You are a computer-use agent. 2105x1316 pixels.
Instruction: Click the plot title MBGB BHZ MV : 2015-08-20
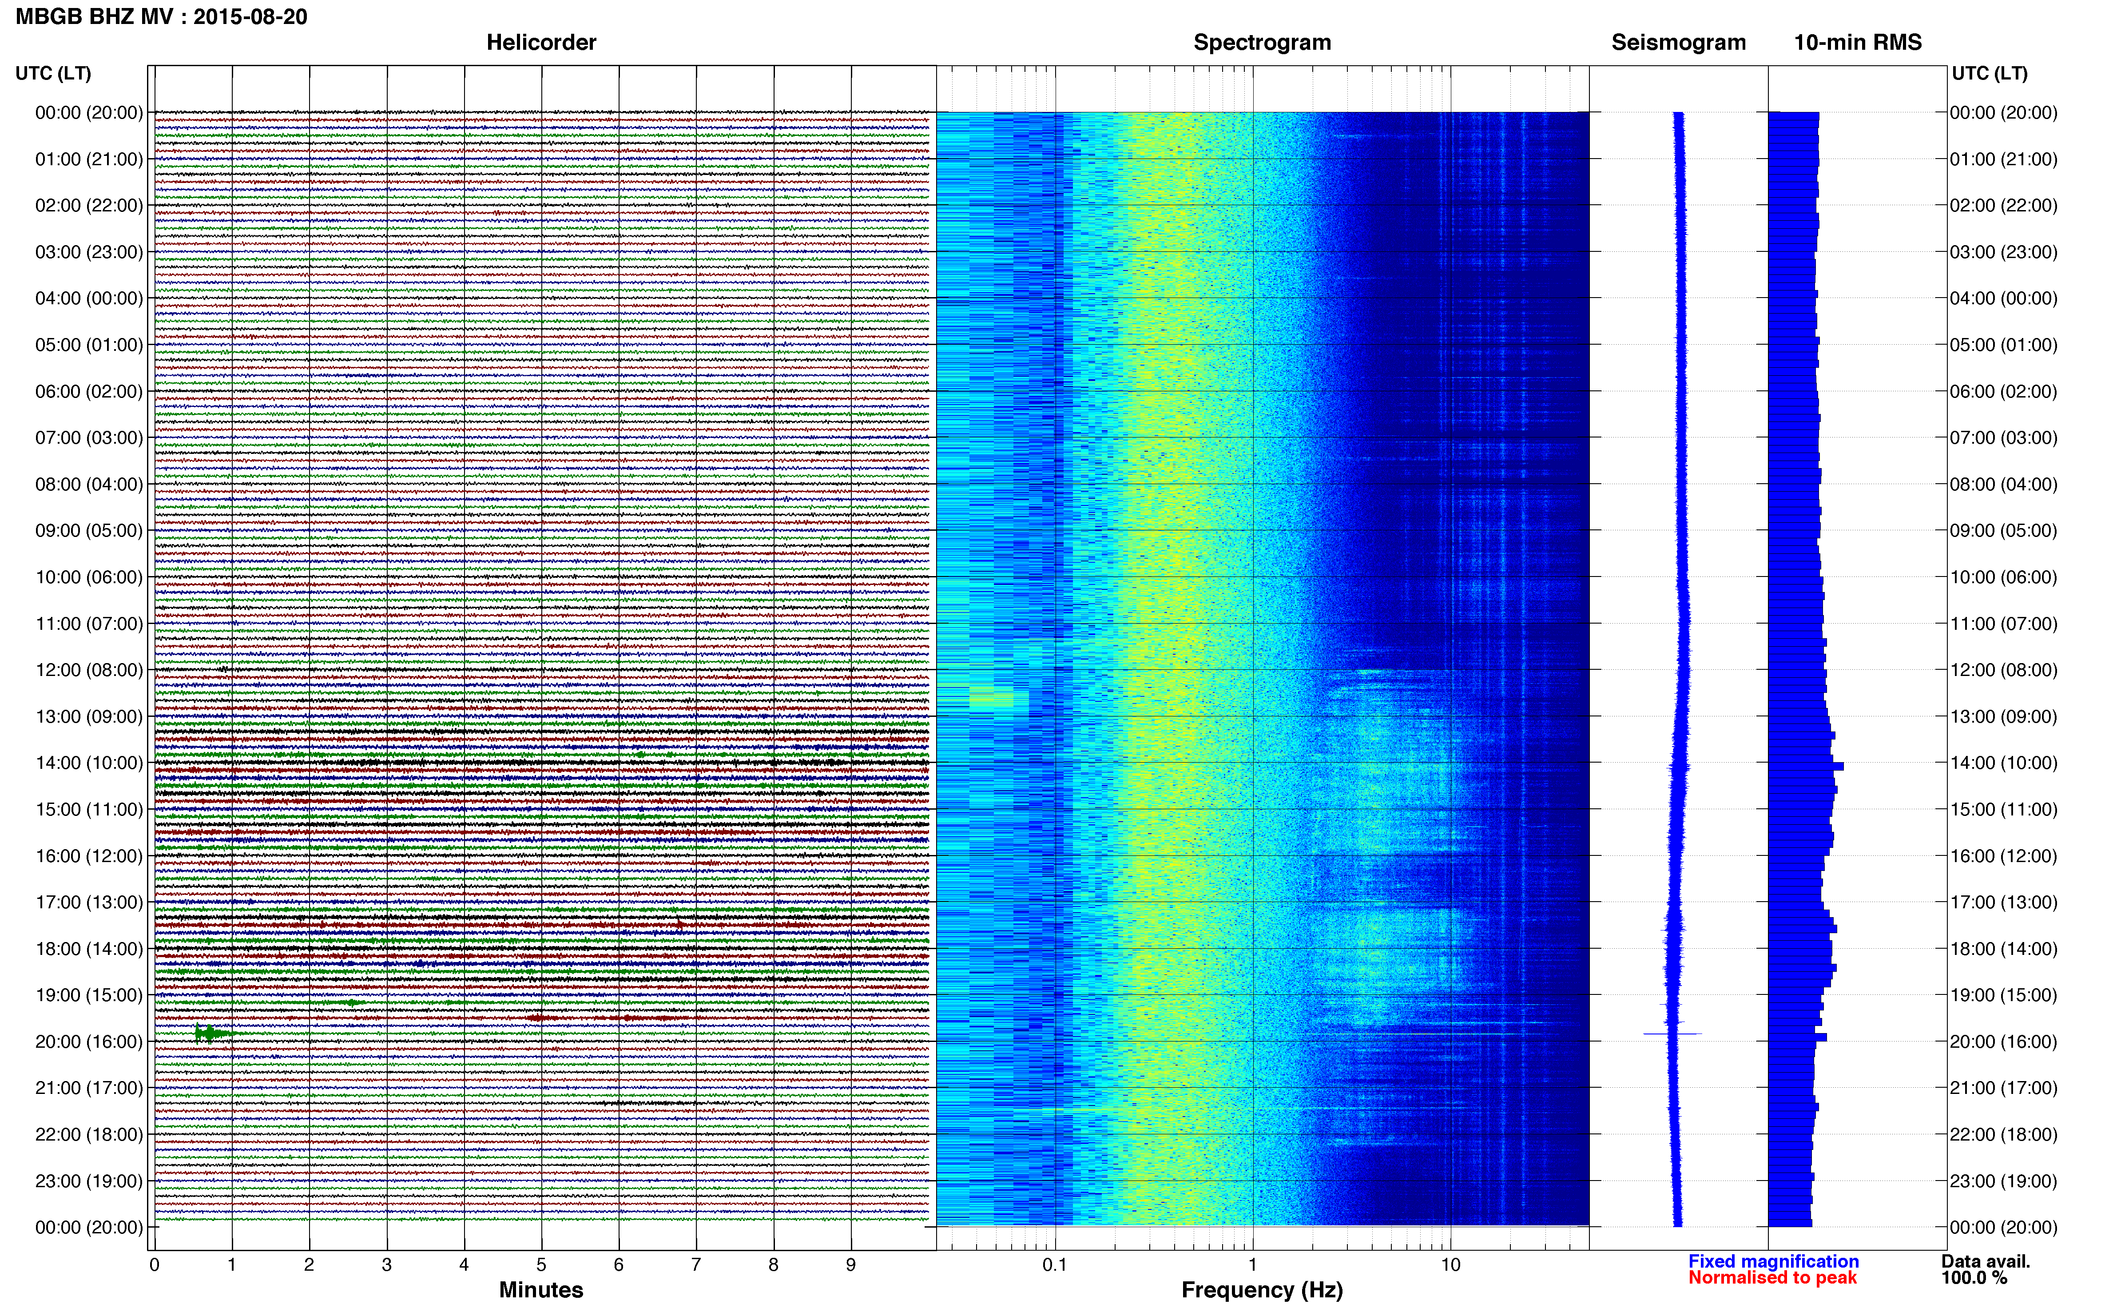pos(162,16)
